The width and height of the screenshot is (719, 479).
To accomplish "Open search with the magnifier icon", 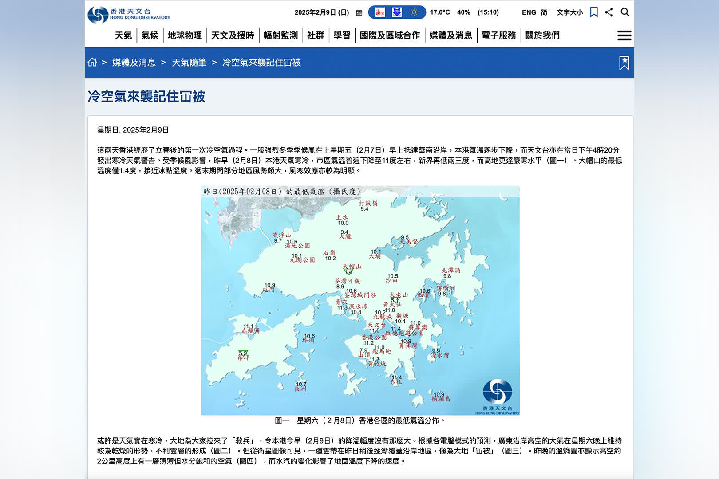I will [x=625, y=12].
